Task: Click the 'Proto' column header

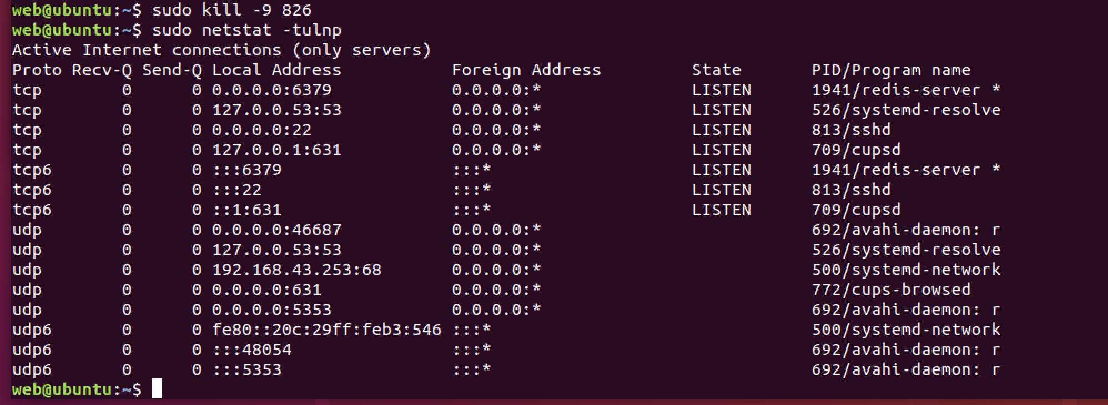Action: (x=37, y=70)
